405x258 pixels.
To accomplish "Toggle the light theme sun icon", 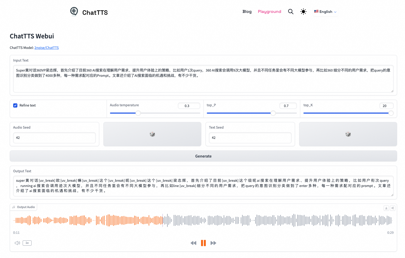I will point(303,12).
